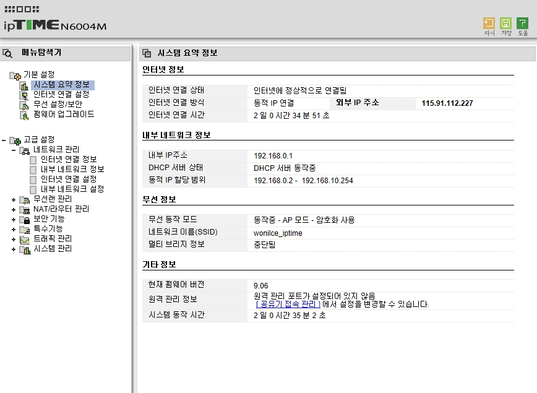
Task: Click the 네트워크 관리 folder icon
Action: (x=25, y=150)
